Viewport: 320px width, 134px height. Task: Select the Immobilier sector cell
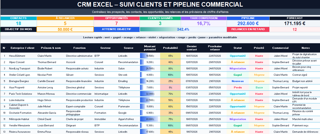(106, 119)
